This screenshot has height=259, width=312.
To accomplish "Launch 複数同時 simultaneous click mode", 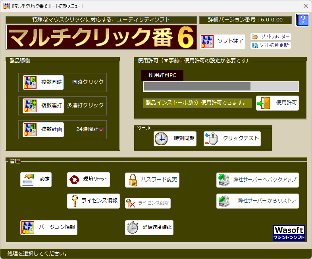I will click(43, 82).
